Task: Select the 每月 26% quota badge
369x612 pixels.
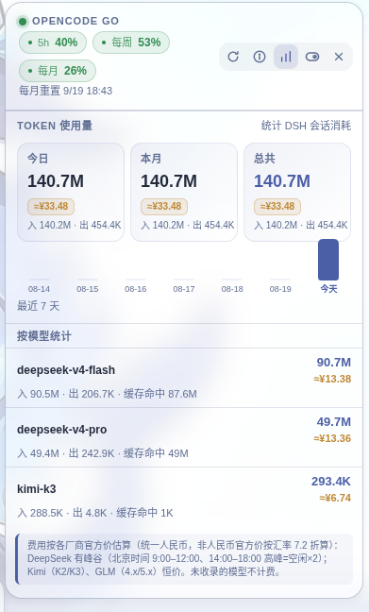Action: point(58,71)
